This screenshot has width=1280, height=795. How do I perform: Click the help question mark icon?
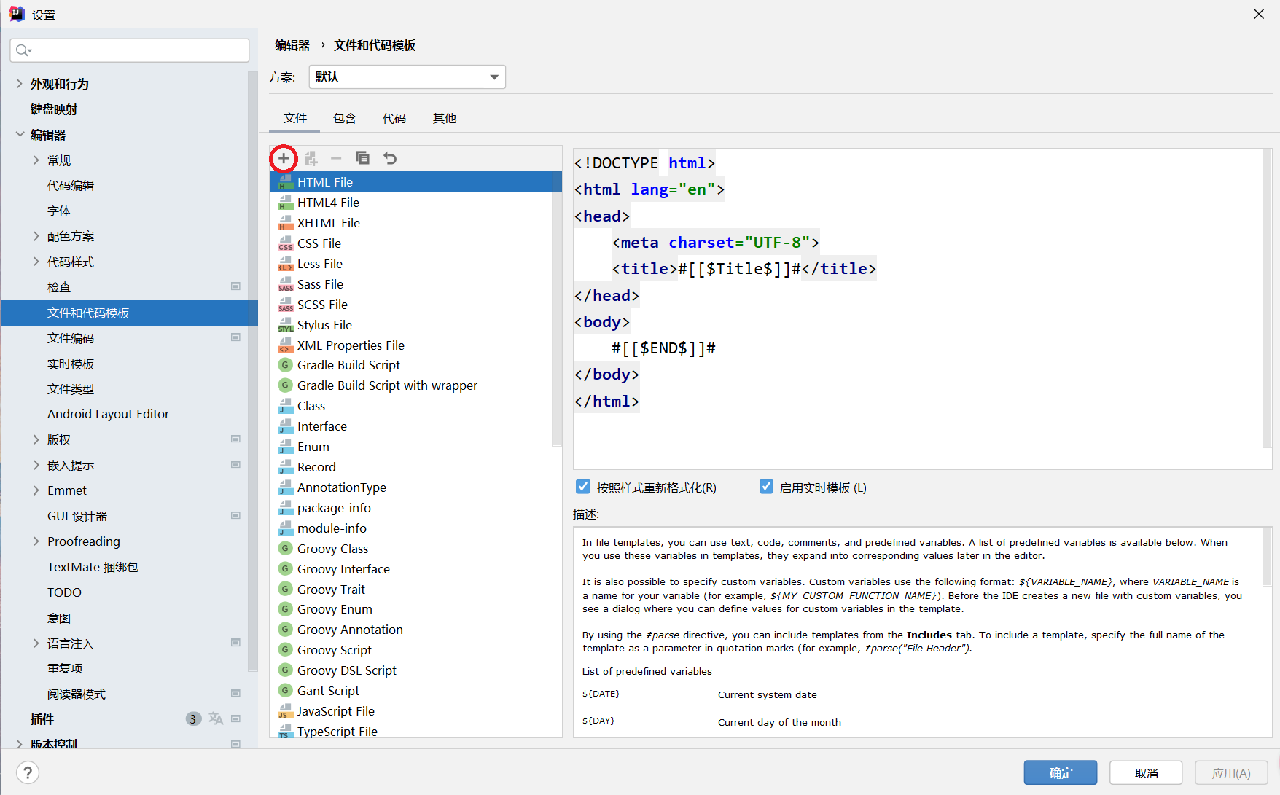(x=27, y=772)
